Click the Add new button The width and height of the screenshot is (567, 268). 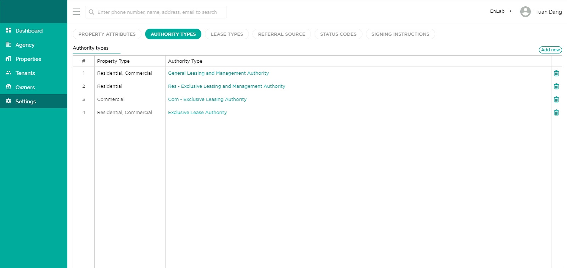pyautogui.click(x=550, y=50)
